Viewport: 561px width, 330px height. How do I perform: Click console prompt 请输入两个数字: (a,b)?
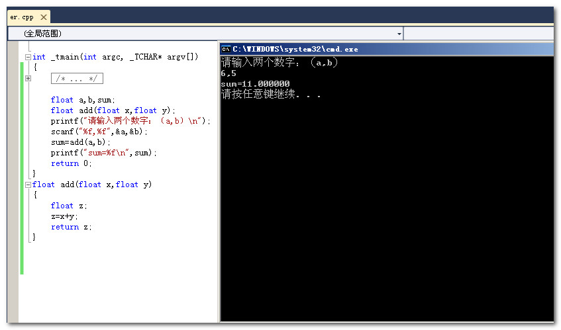[x=280, y=63]
